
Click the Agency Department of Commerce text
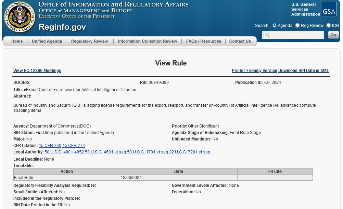tap(52, 126)
